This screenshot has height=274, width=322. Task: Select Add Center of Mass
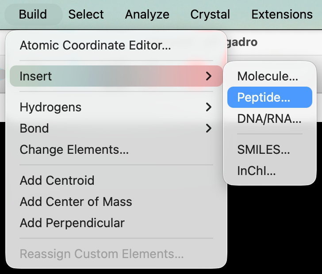(76, 202)
